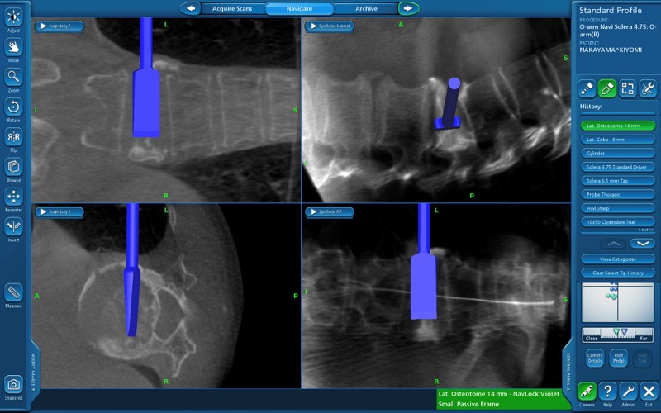The image size is (661, 413).
Task: Open the Synthetic AP view selector
Action: (x=329, y=212)
